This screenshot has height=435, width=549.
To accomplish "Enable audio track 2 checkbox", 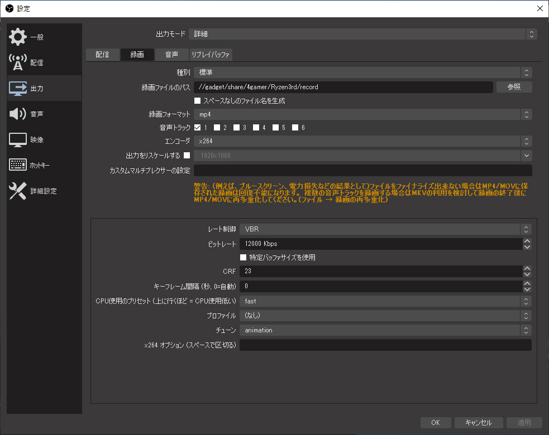I will point(217,127).
